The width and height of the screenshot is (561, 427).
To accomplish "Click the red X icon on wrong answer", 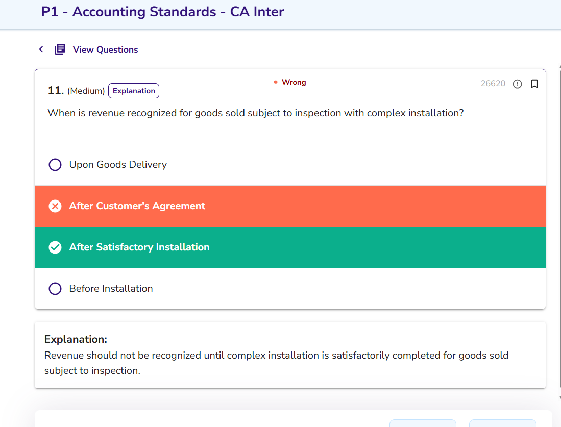I will click(55, 206).
